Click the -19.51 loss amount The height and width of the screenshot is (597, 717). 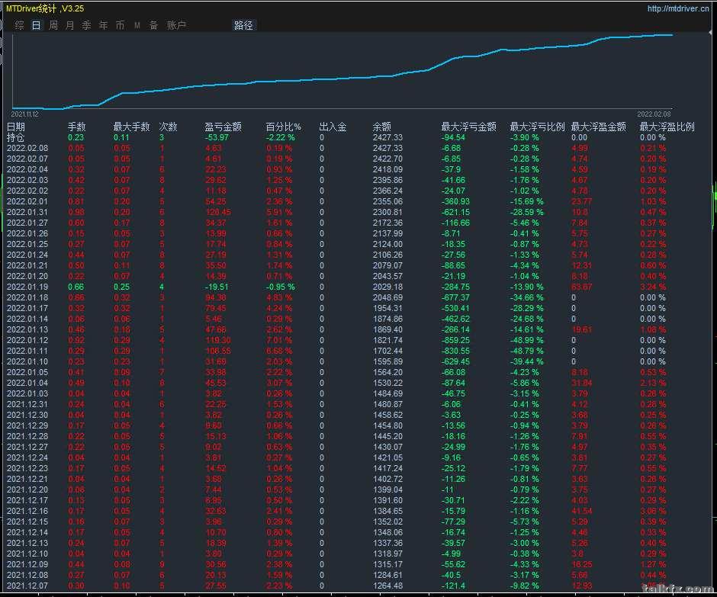pos(217,287)
